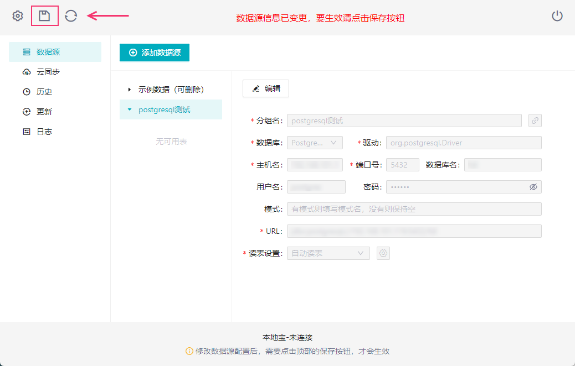Click the link icon beside 分组名
Screen dimensions: 575x366
pos(535,121)
